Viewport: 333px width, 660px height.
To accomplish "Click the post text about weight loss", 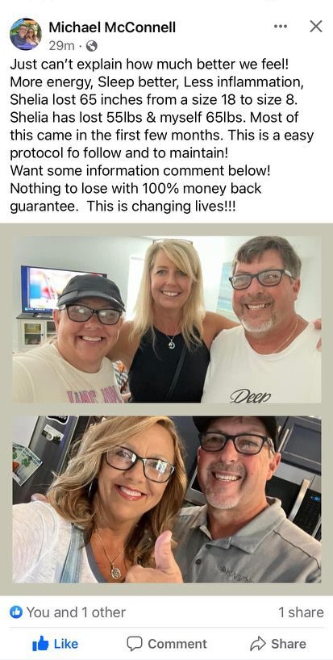I will coord(162,136).
